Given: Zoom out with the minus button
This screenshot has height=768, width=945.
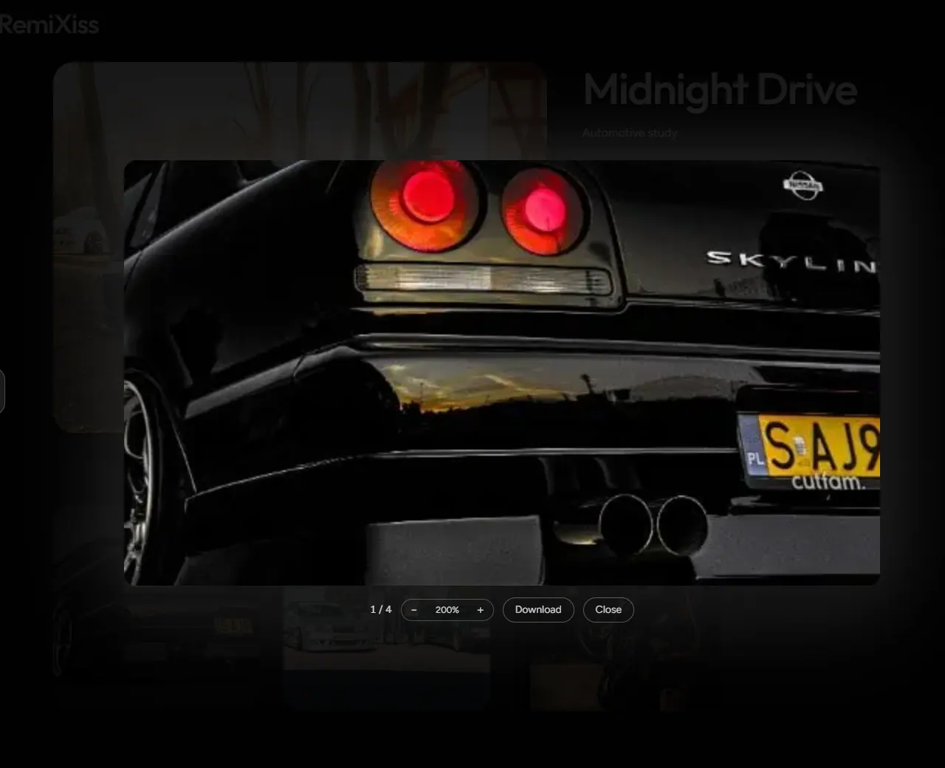Looking at the screenshot, I should click(413, 610).
